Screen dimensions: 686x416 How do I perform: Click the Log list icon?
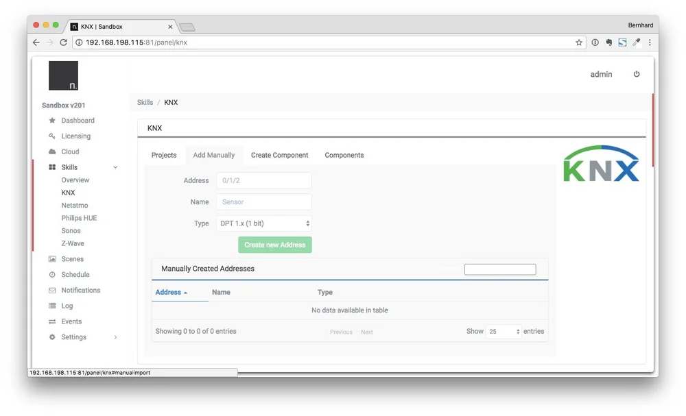(x=52, y=306)
